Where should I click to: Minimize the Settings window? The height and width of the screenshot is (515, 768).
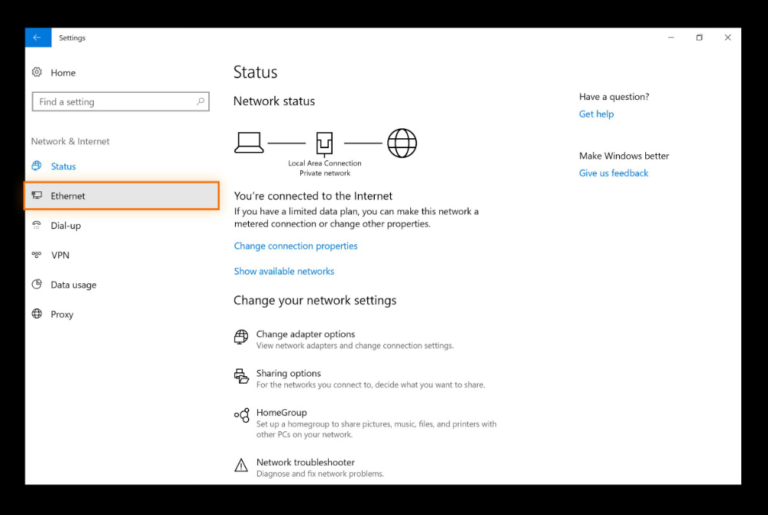click(671, 38)
